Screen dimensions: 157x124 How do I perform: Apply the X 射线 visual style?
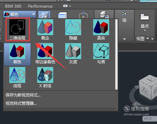click(x=45, y=78)
